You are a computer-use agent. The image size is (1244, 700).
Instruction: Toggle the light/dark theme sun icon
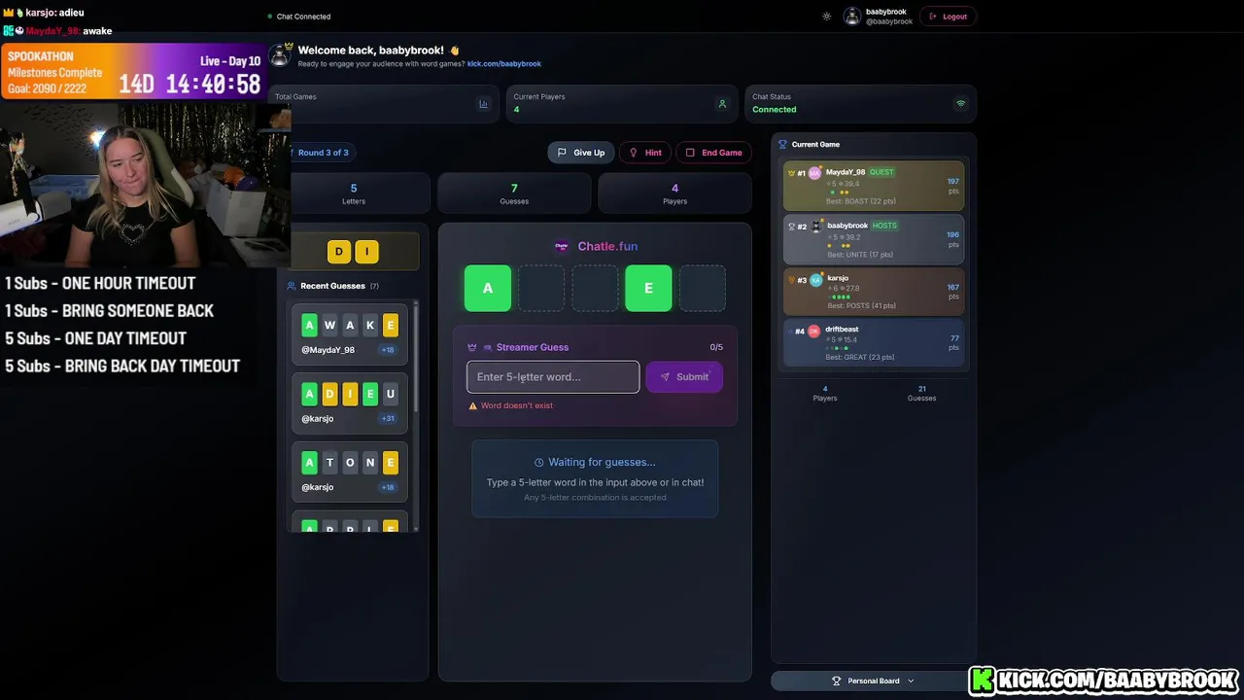click(827, 17)
